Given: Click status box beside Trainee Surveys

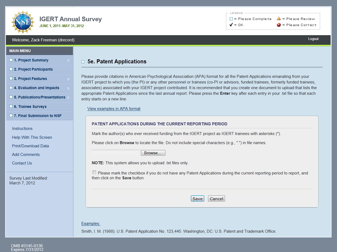Looking at the screenshot, I should (11, 107).
